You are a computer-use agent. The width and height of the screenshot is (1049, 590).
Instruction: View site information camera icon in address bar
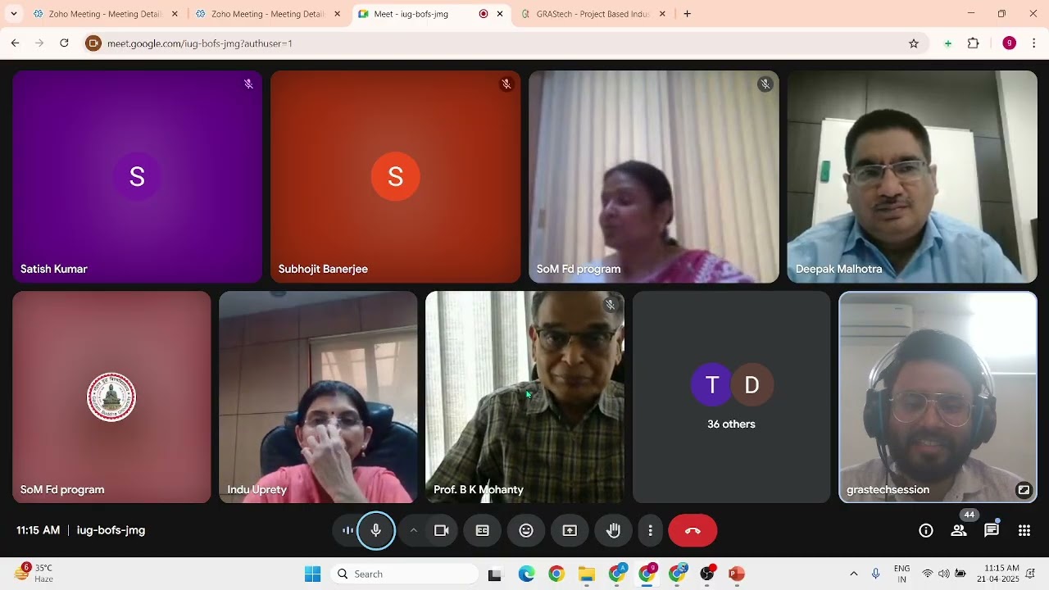93,43
